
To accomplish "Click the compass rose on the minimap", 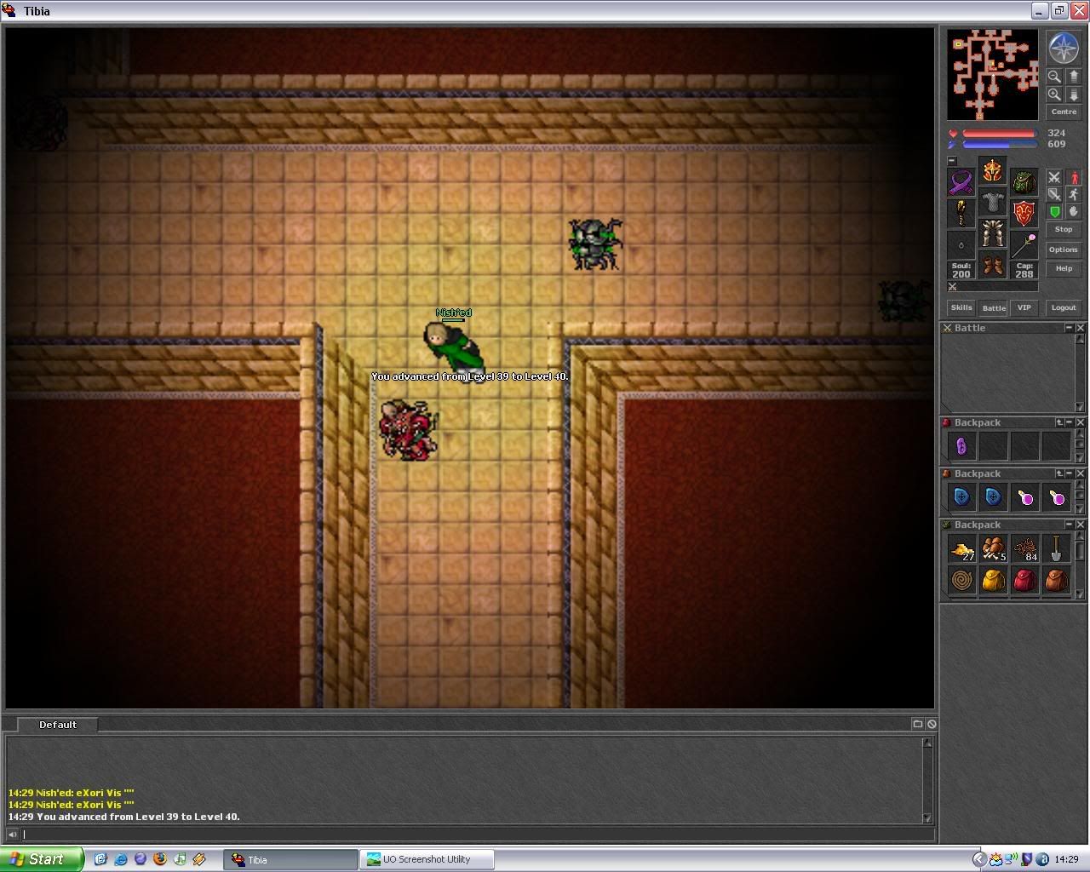I will [x=1064, y=49].
